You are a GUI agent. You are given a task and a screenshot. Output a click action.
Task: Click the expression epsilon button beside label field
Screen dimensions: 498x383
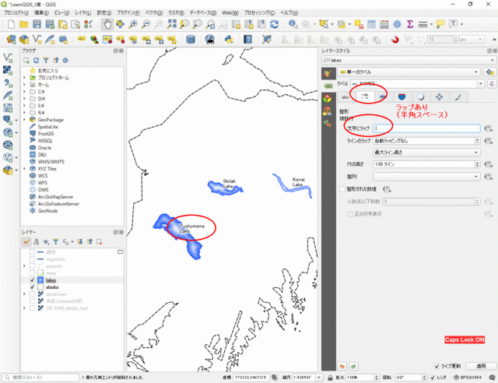(492, 83)
